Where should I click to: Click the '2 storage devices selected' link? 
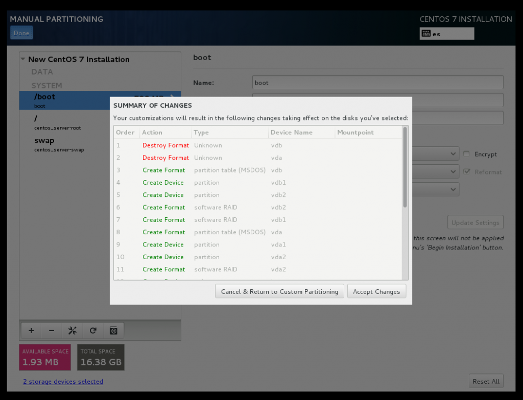click(x=63, y=381)
